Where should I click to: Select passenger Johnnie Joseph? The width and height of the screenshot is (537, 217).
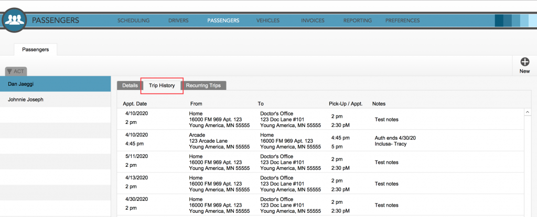56,100
